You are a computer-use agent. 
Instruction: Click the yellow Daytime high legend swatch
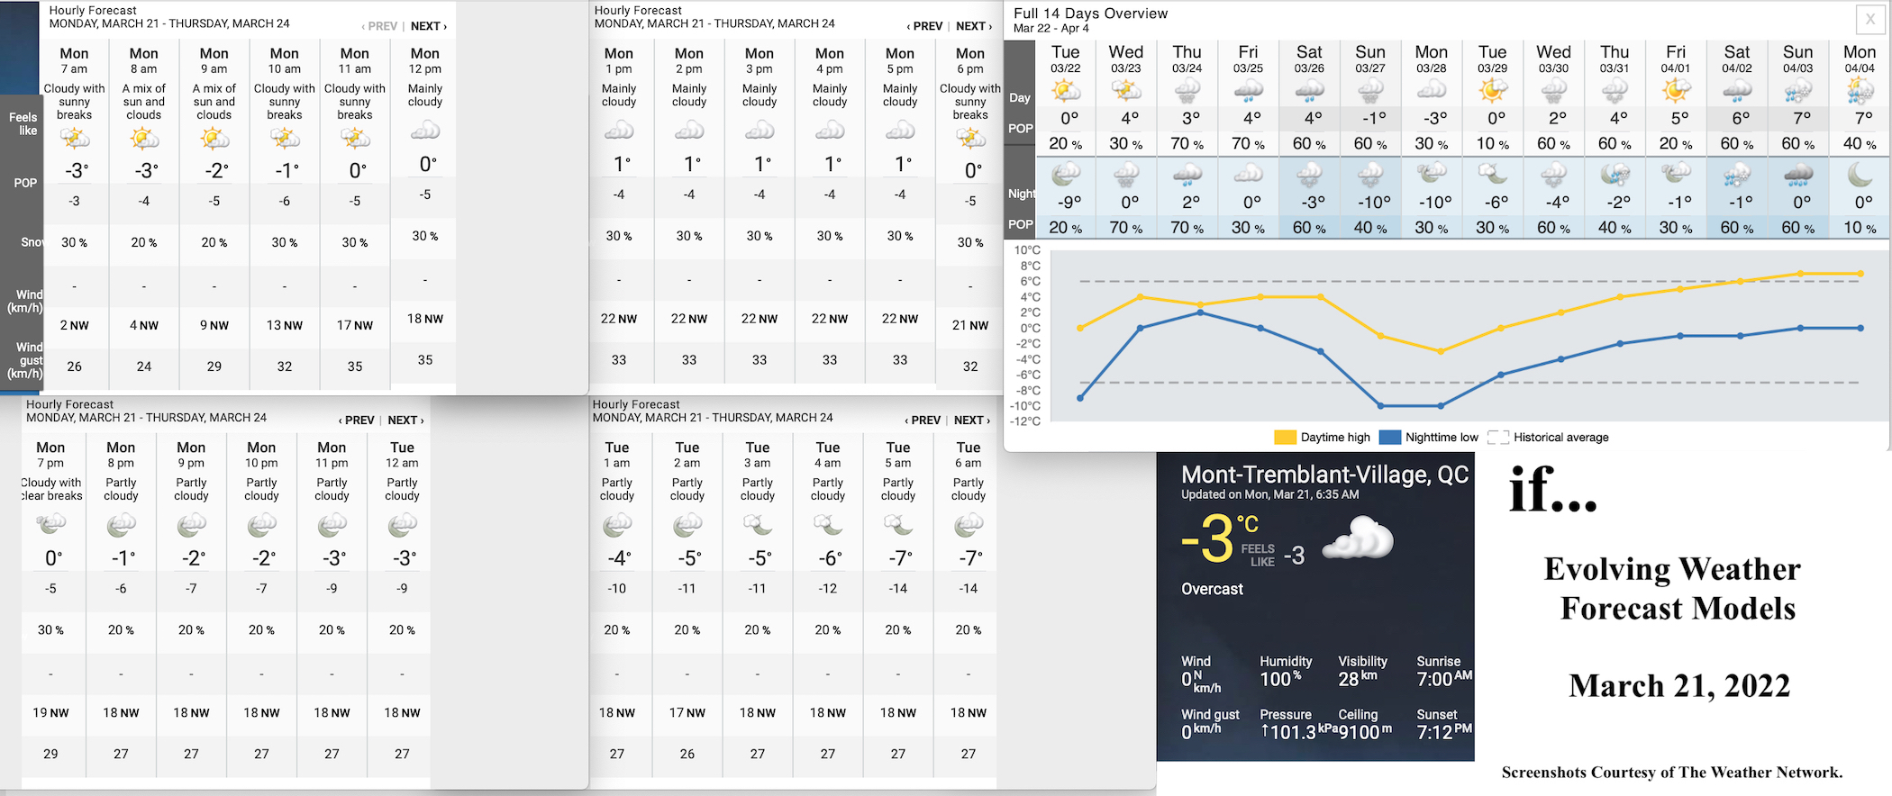pos(1285,438)
